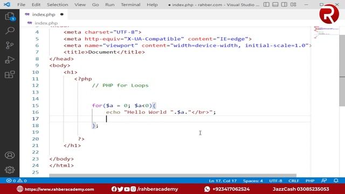
Task: Click the echo "Hello World" statement
Action: [161, 112]
